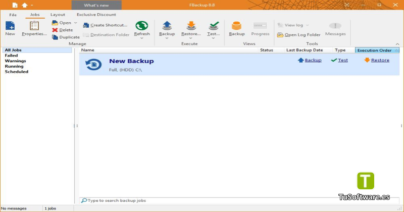The height and width of the screenshot is (212, 404).
Task: Click the View log tool
Action: click(x=290, y=25)
